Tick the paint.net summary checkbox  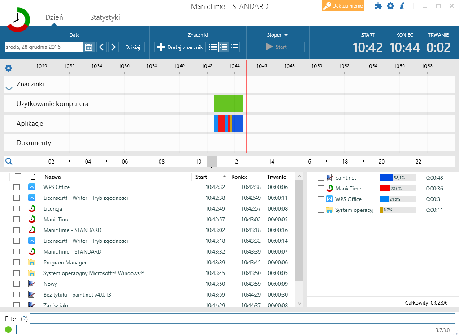[x=321, y=178]
